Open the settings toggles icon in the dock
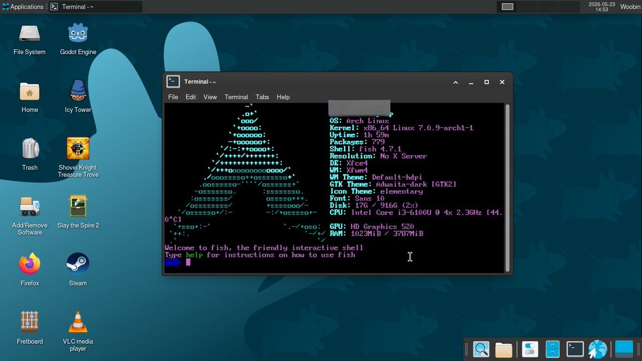The width and height of the screenshot is (642, 361). pyautogui.click(x=530, y=349)
